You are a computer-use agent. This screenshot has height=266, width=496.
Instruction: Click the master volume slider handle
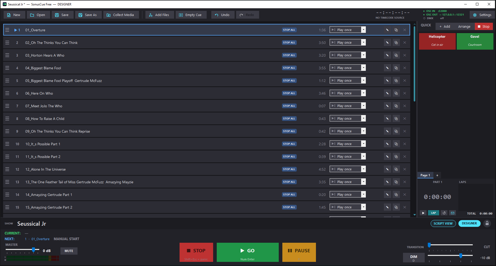pos(33,250)
